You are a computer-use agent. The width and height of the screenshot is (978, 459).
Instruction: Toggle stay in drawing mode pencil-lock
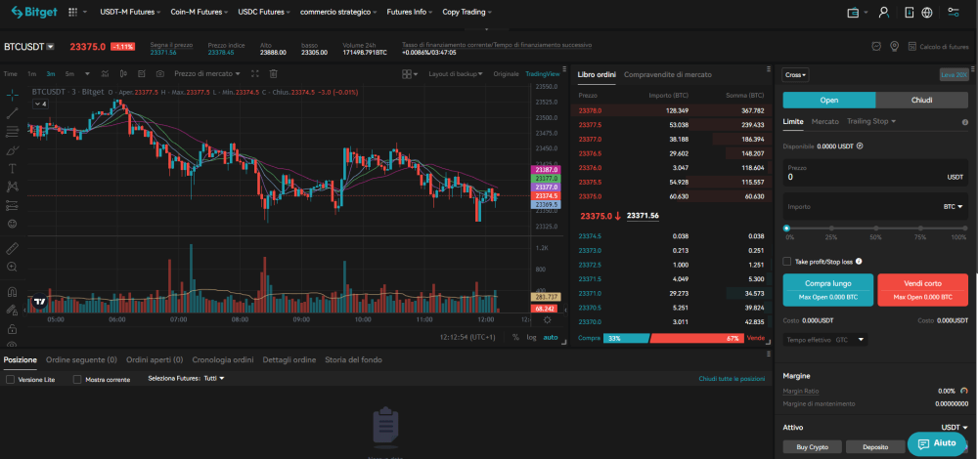(12, 310)
